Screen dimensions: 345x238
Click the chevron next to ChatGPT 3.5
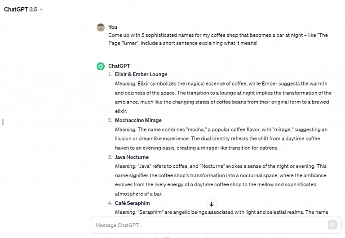41,9
